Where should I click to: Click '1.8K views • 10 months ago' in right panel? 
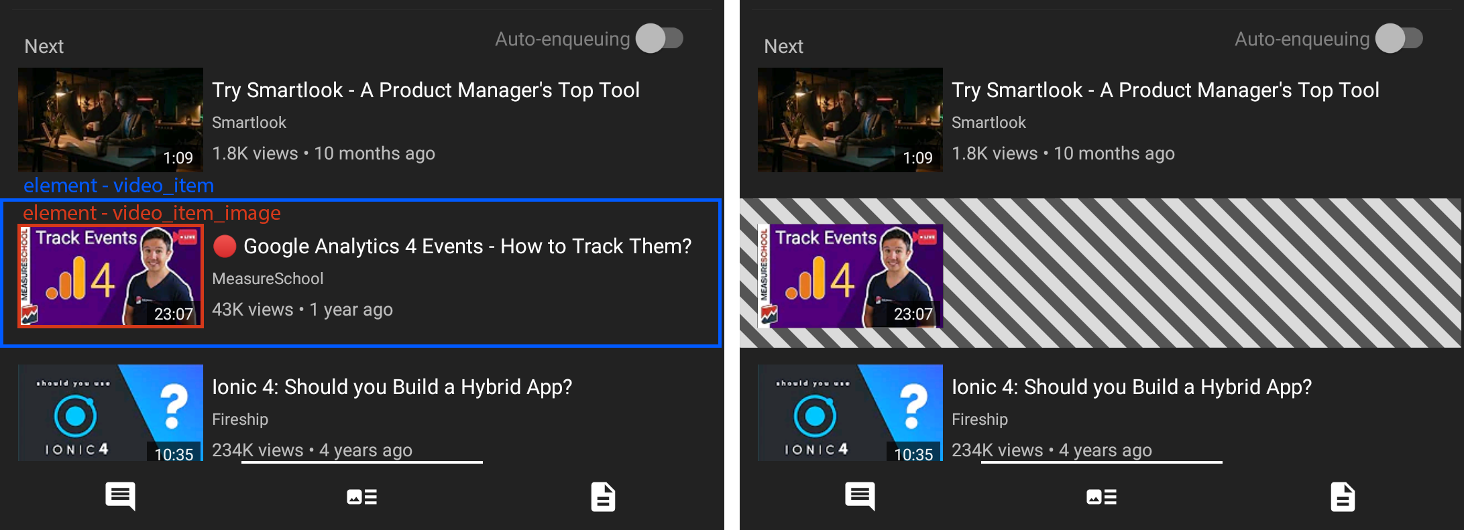(x=1063, y=153)
